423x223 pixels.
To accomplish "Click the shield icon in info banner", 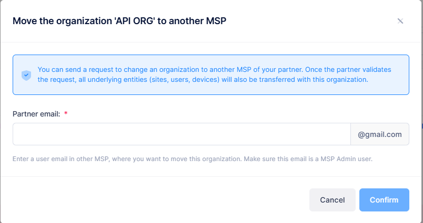I will [26, 75].
